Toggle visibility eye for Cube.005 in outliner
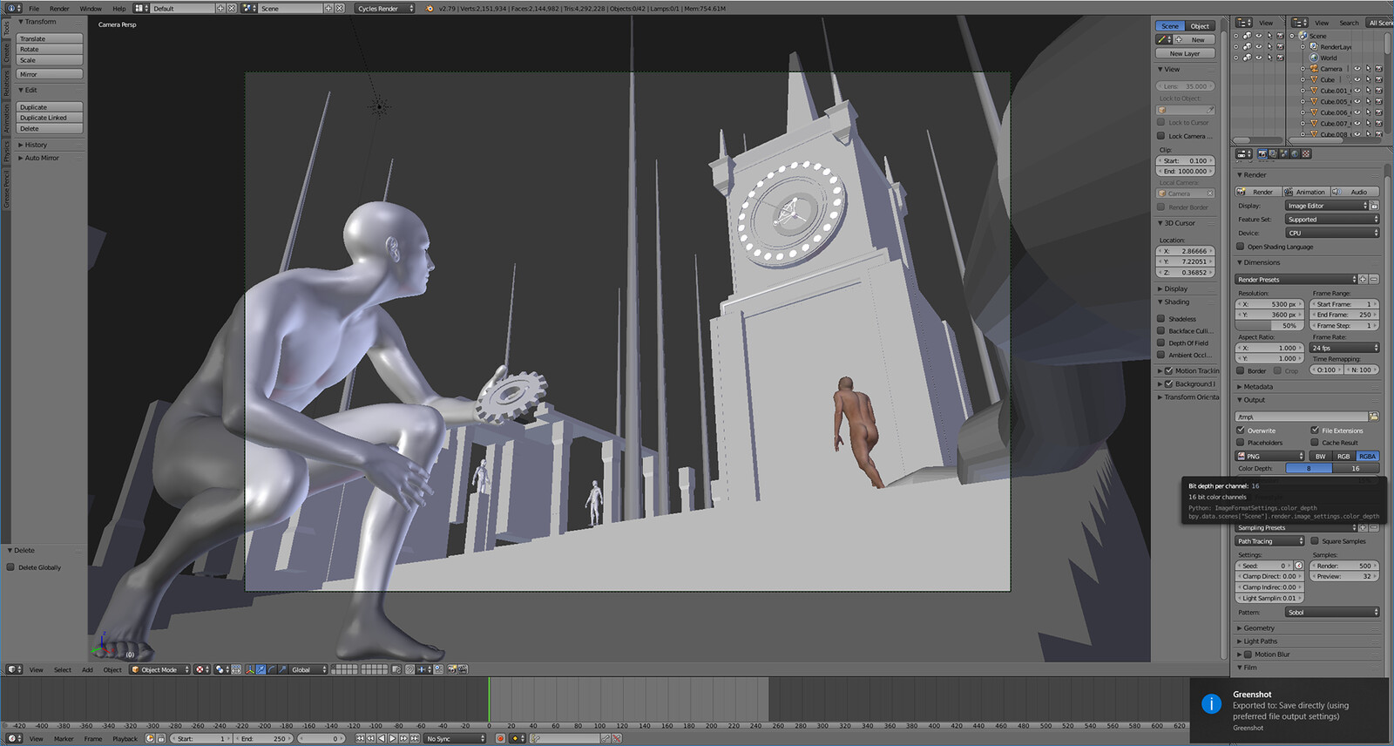Viewport: 1394px width, 746px height. pos(1357,101)
